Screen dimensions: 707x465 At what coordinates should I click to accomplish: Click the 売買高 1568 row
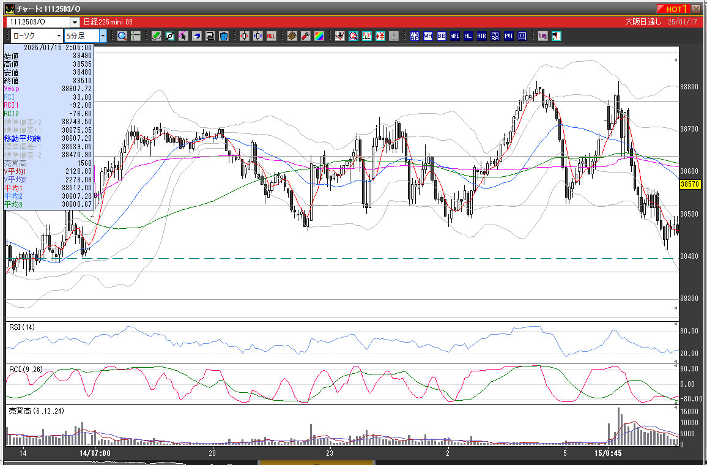[x=48, y=163]
